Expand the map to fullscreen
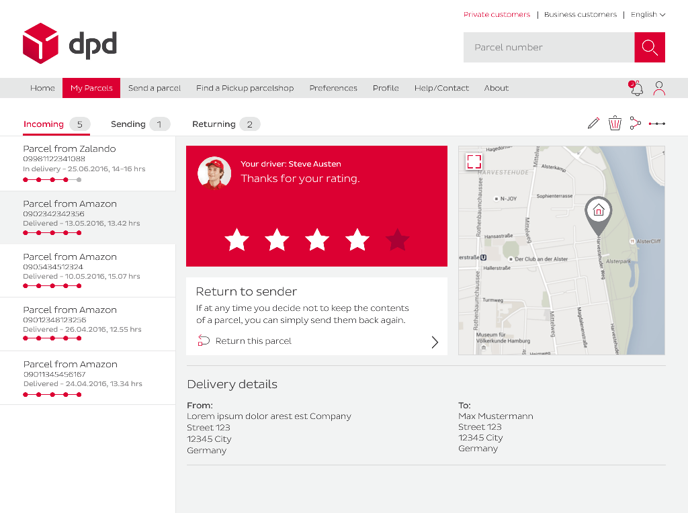The height and width of the screenshot is (513, 688). tap(474, 161)
